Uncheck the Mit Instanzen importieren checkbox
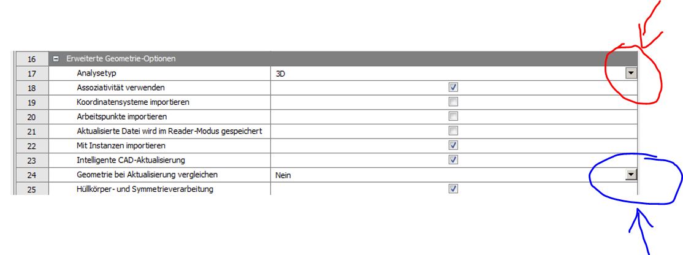 453,145
